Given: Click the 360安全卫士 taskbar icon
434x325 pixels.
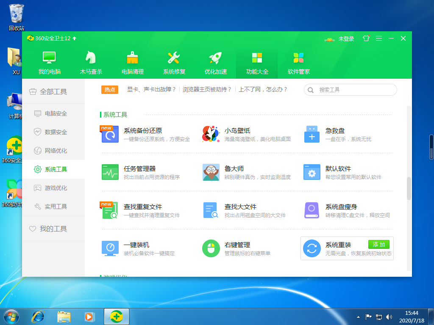Looking at the screenshot, I should pyautogui.click(x=116, y=316).
